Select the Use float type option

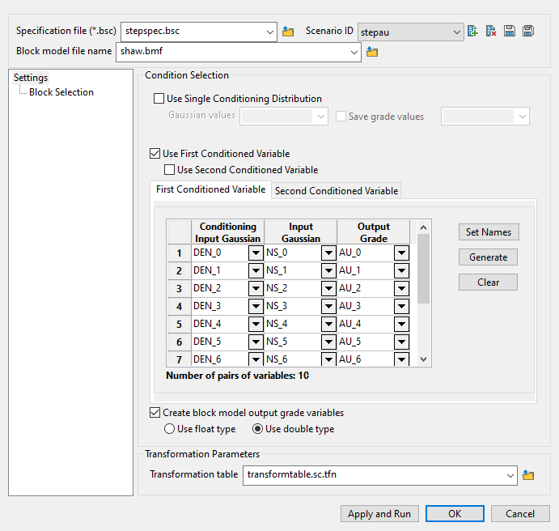(170, 429)
